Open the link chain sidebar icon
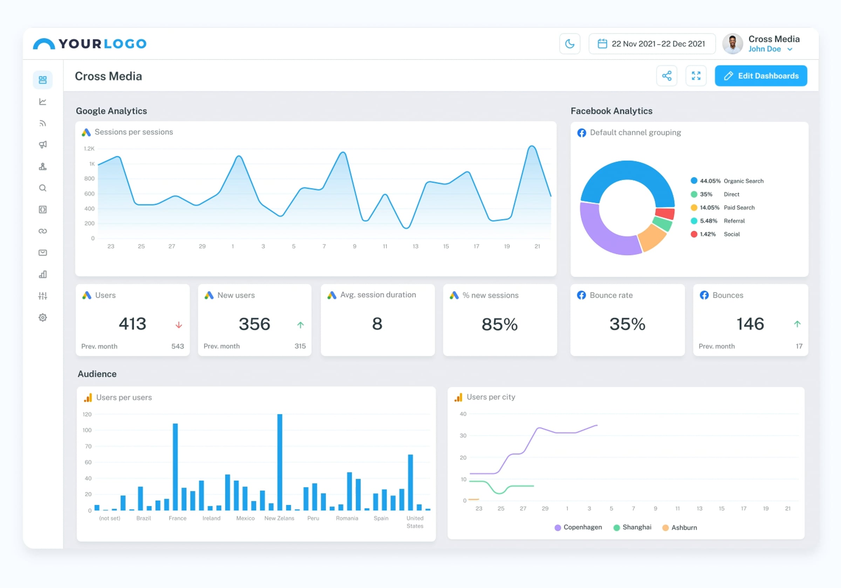Screen dimensions: 841x588 coord(42,231)
